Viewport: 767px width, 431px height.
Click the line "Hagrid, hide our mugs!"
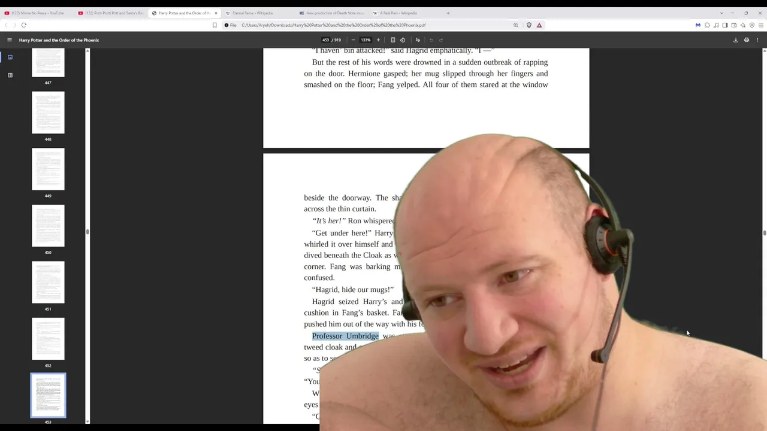pos(353,290)
